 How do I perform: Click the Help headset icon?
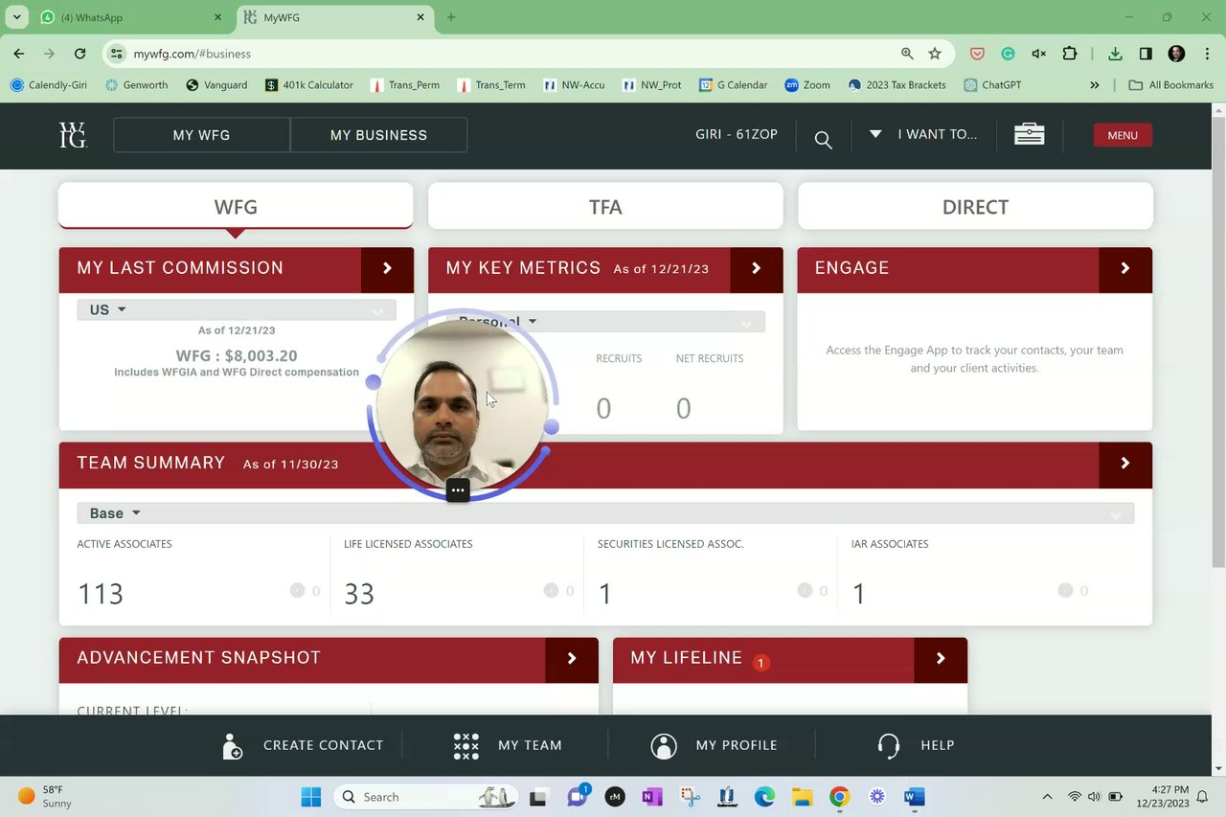coord(889,746)
